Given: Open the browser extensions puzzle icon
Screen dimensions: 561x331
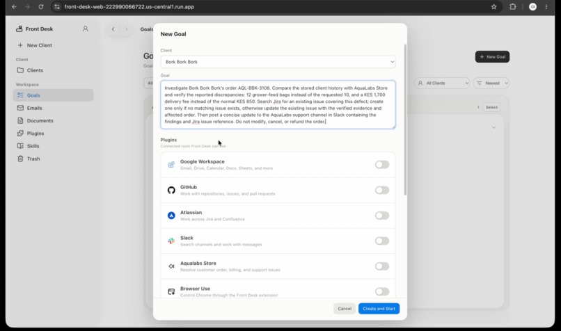Looking at the screenshot, I should [x=513, y=7].
